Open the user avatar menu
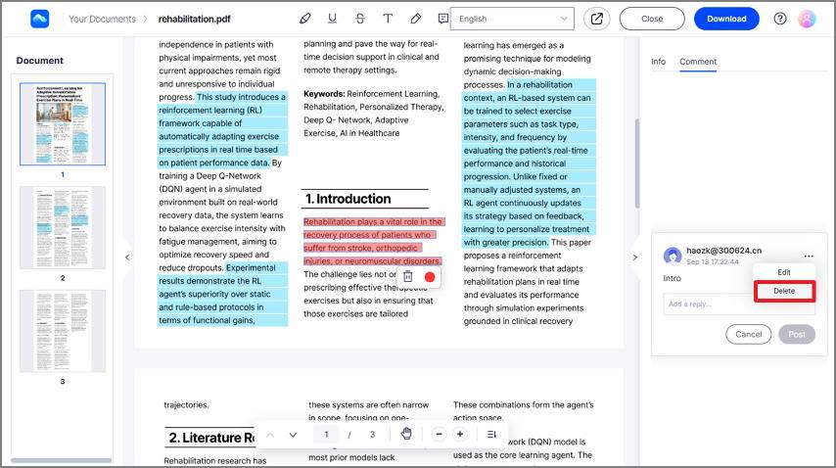Screen dimensions: 836x468 (x=807, y=19)
